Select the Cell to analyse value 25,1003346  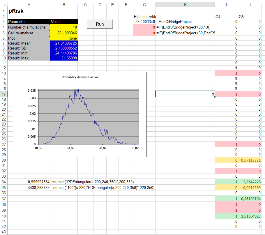pyautogui.click(x=64, y=33)
